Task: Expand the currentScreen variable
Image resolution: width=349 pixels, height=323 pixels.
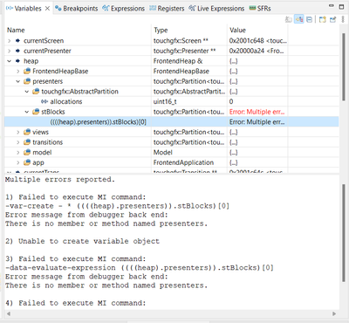Action: tap(10, 41)
